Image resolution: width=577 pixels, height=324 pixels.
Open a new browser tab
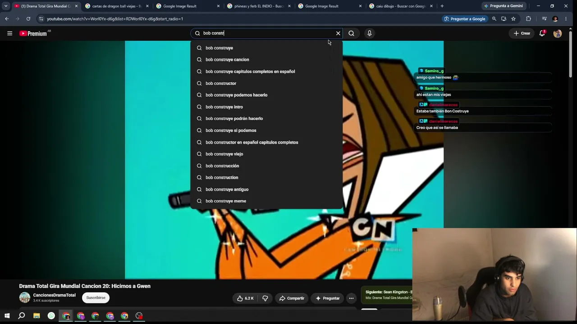pos(442,6)
